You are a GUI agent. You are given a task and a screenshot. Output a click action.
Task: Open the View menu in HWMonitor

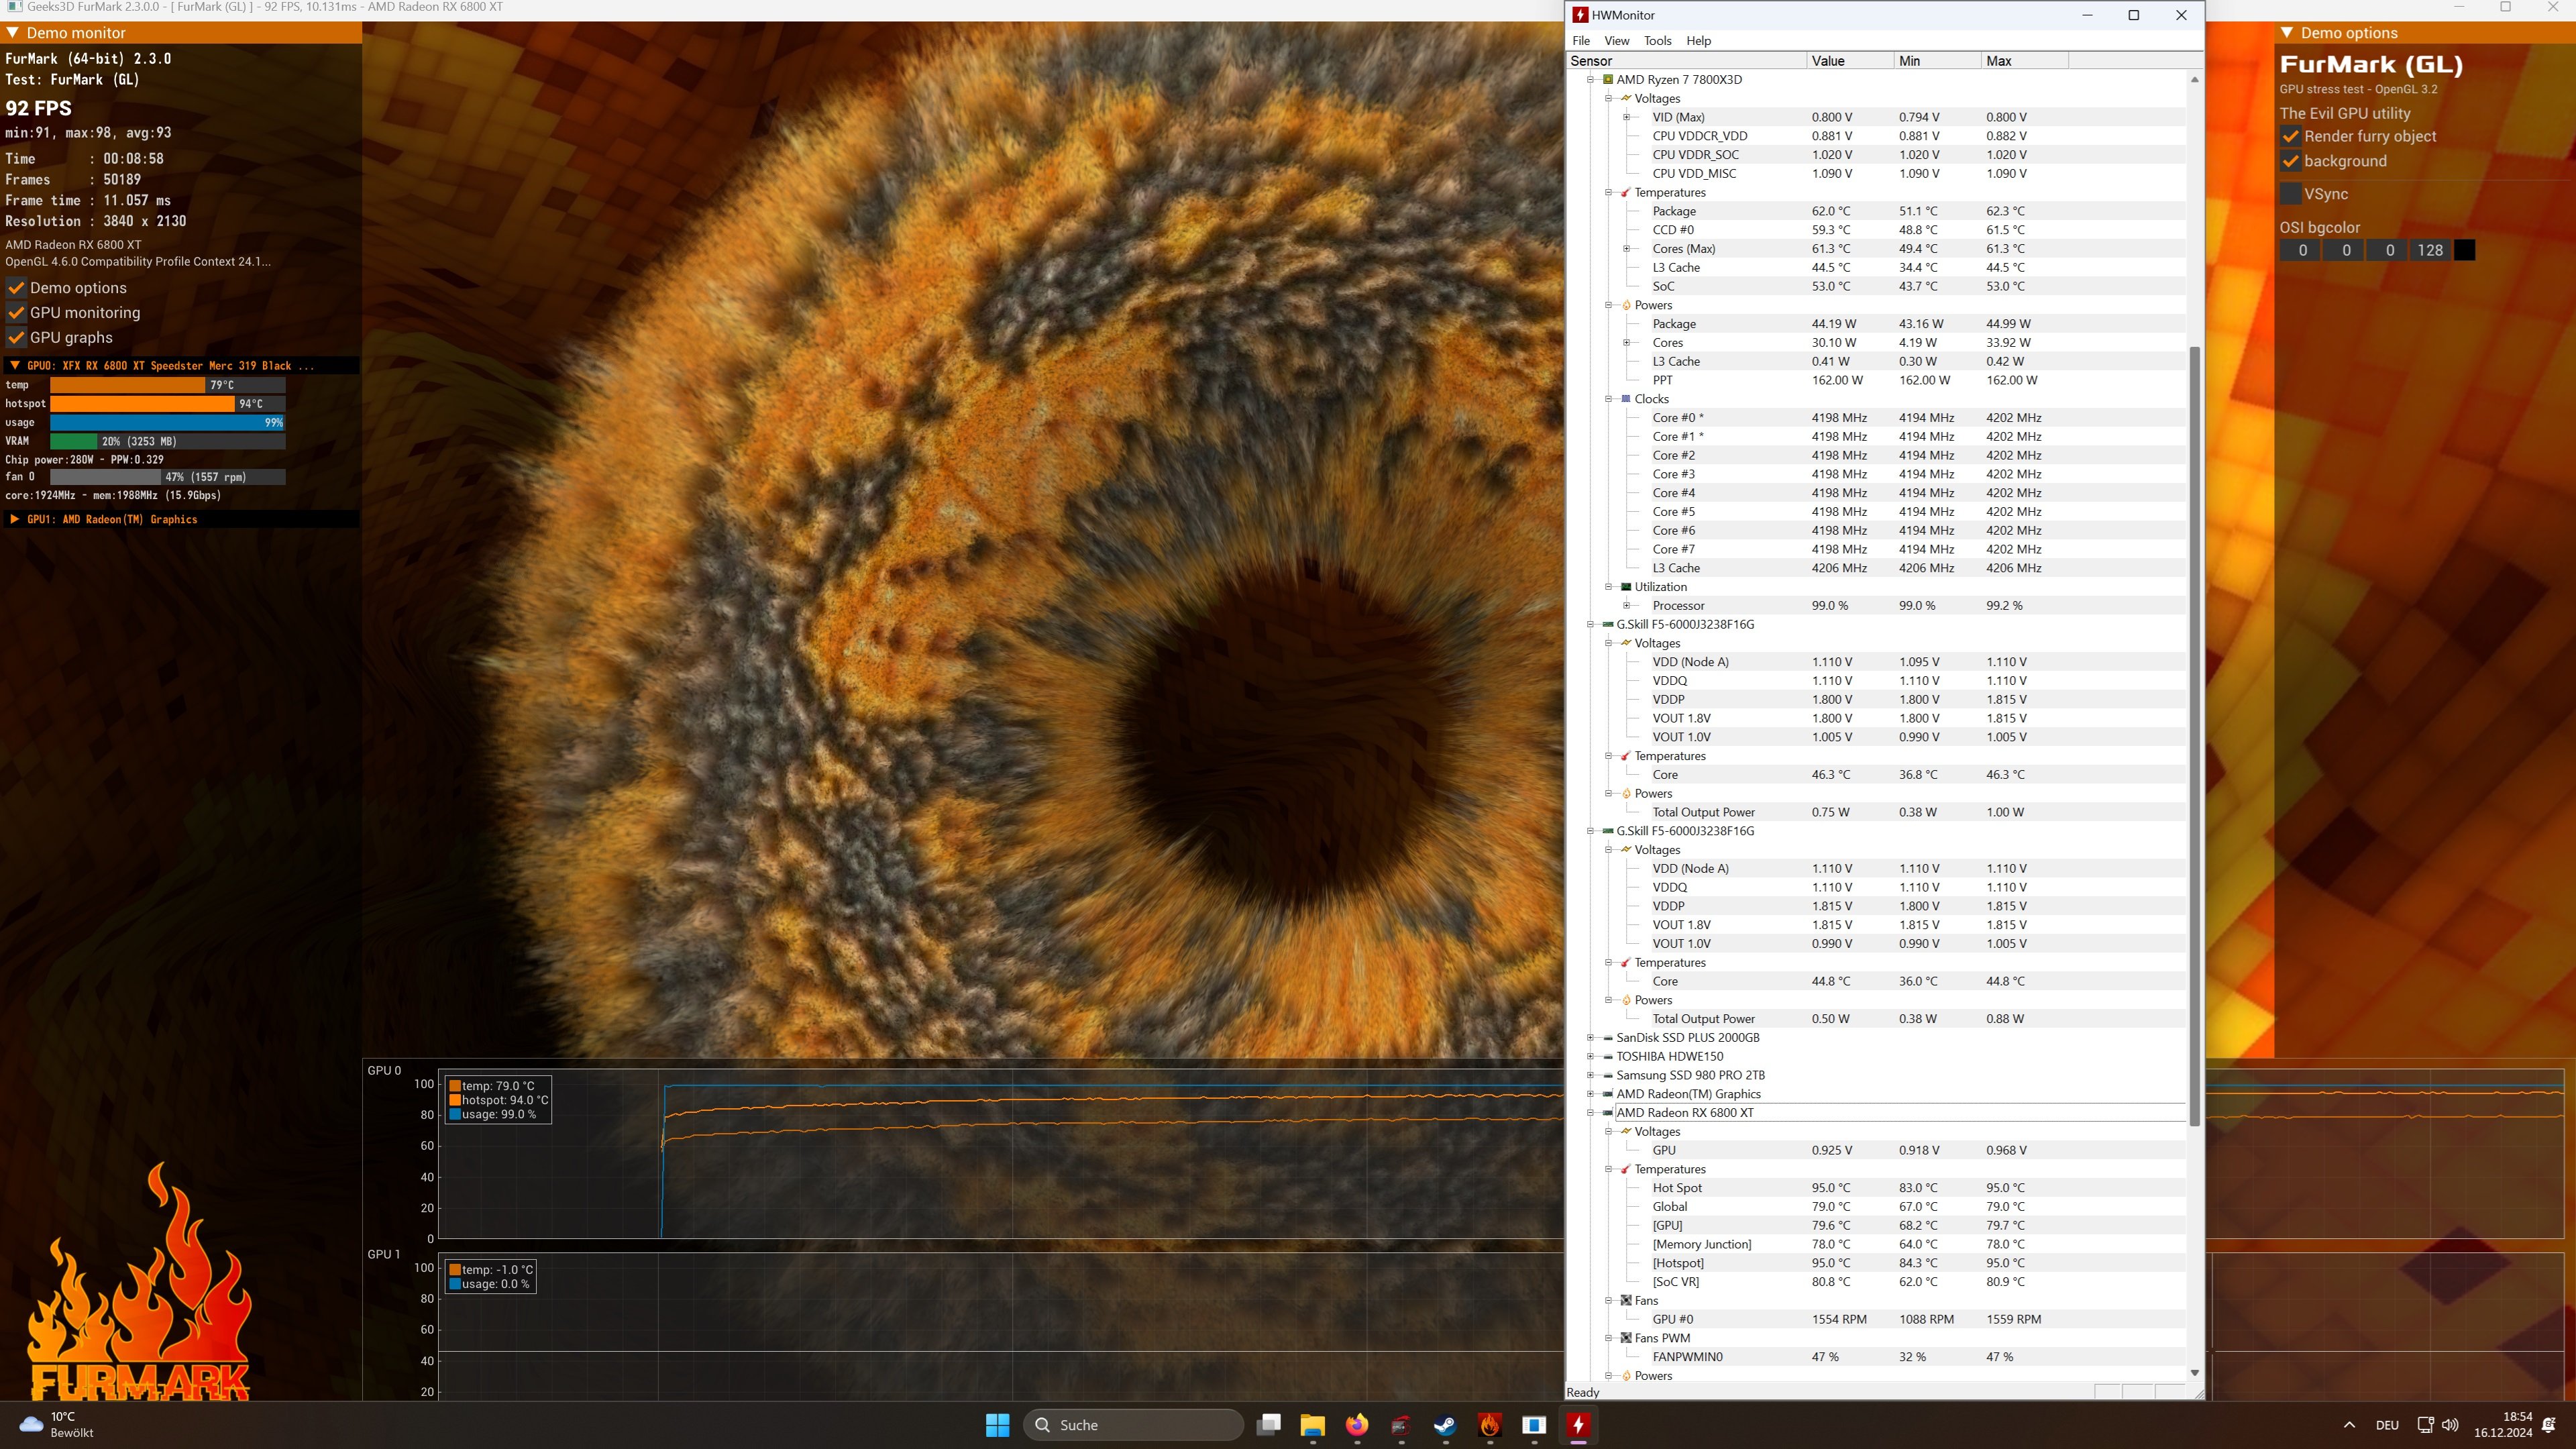pos(1616,41)
